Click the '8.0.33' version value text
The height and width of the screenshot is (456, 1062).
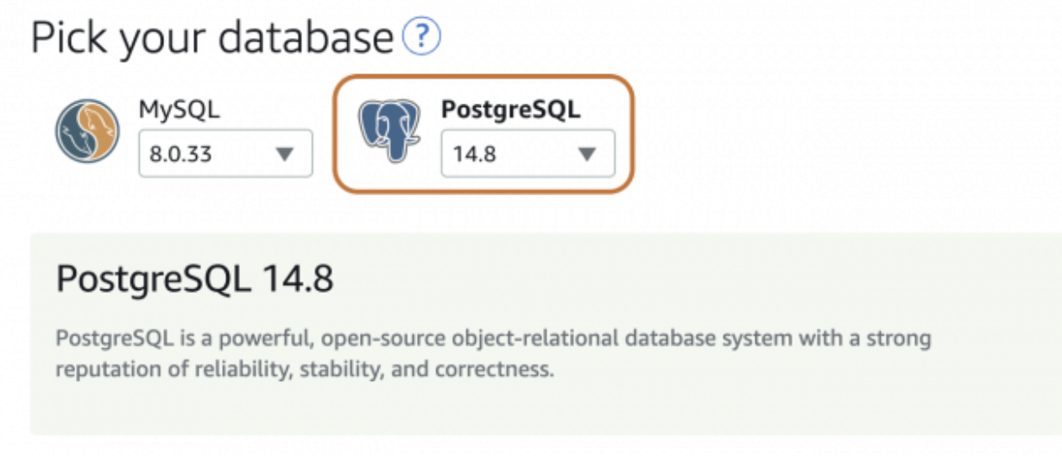click(181, 155)
